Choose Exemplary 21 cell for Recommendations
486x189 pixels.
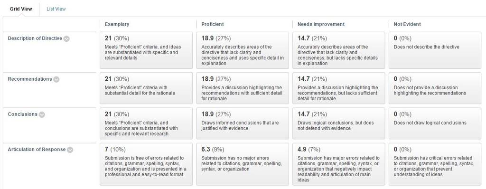tap(146, 88)
